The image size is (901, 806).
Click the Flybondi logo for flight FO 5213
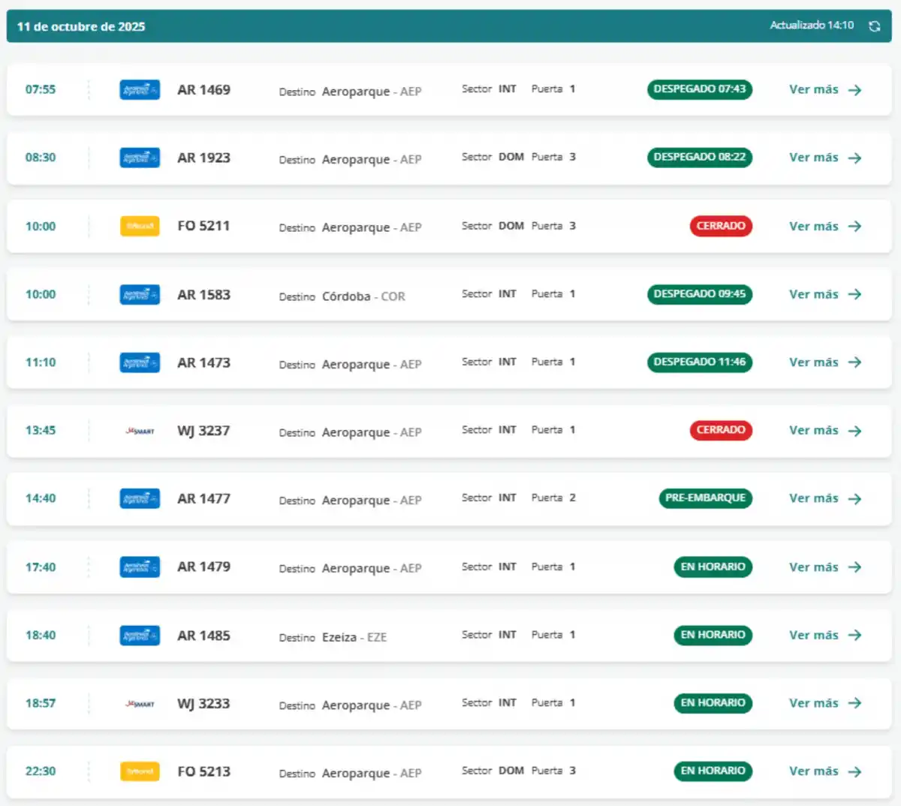140,771
